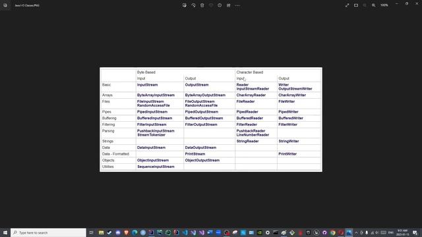This screenshot has width=422, height=237.
Task: Open the file info icon in toolbar
Action: (x=220, y=5)
